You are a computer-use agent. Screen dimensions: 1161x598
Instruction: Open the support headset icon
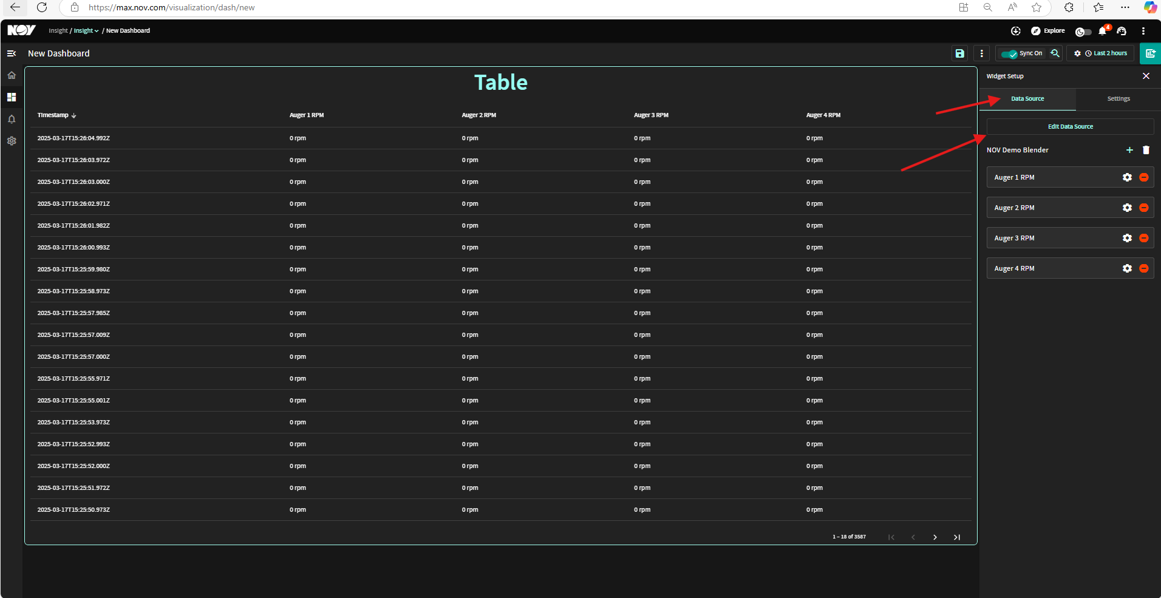(x=1122, y=31)
